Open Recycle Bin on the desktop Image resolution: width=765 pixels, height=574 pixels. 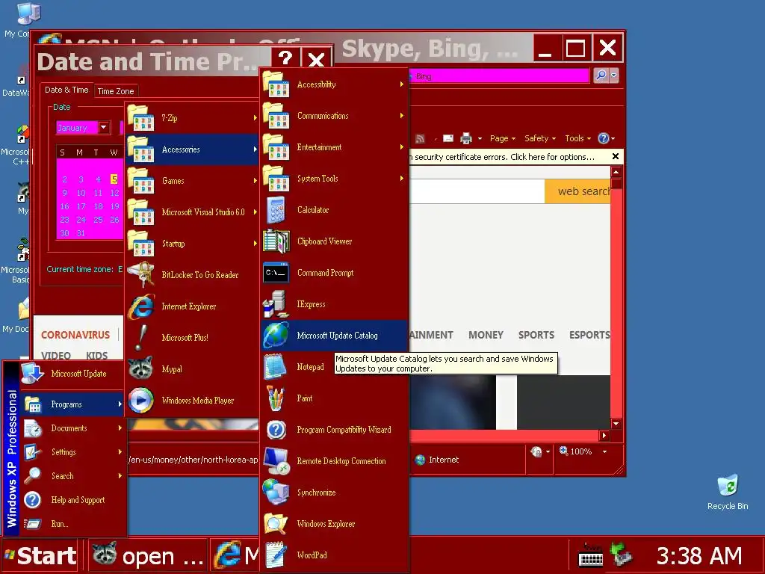[x=728, y=486]
